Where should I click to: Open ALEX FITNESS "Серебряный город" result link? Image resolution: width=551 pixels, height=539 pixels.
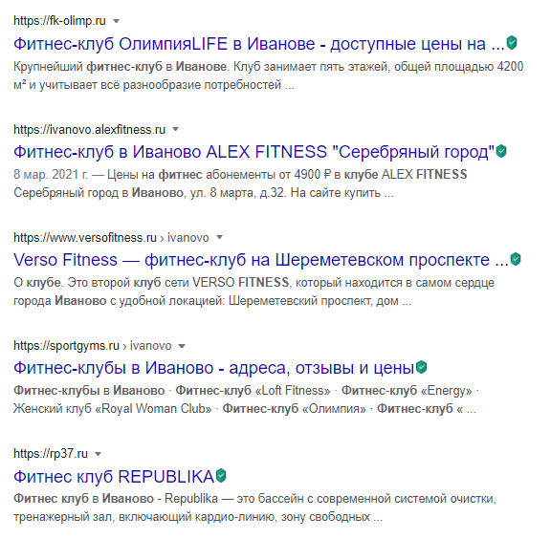point(253,152)
